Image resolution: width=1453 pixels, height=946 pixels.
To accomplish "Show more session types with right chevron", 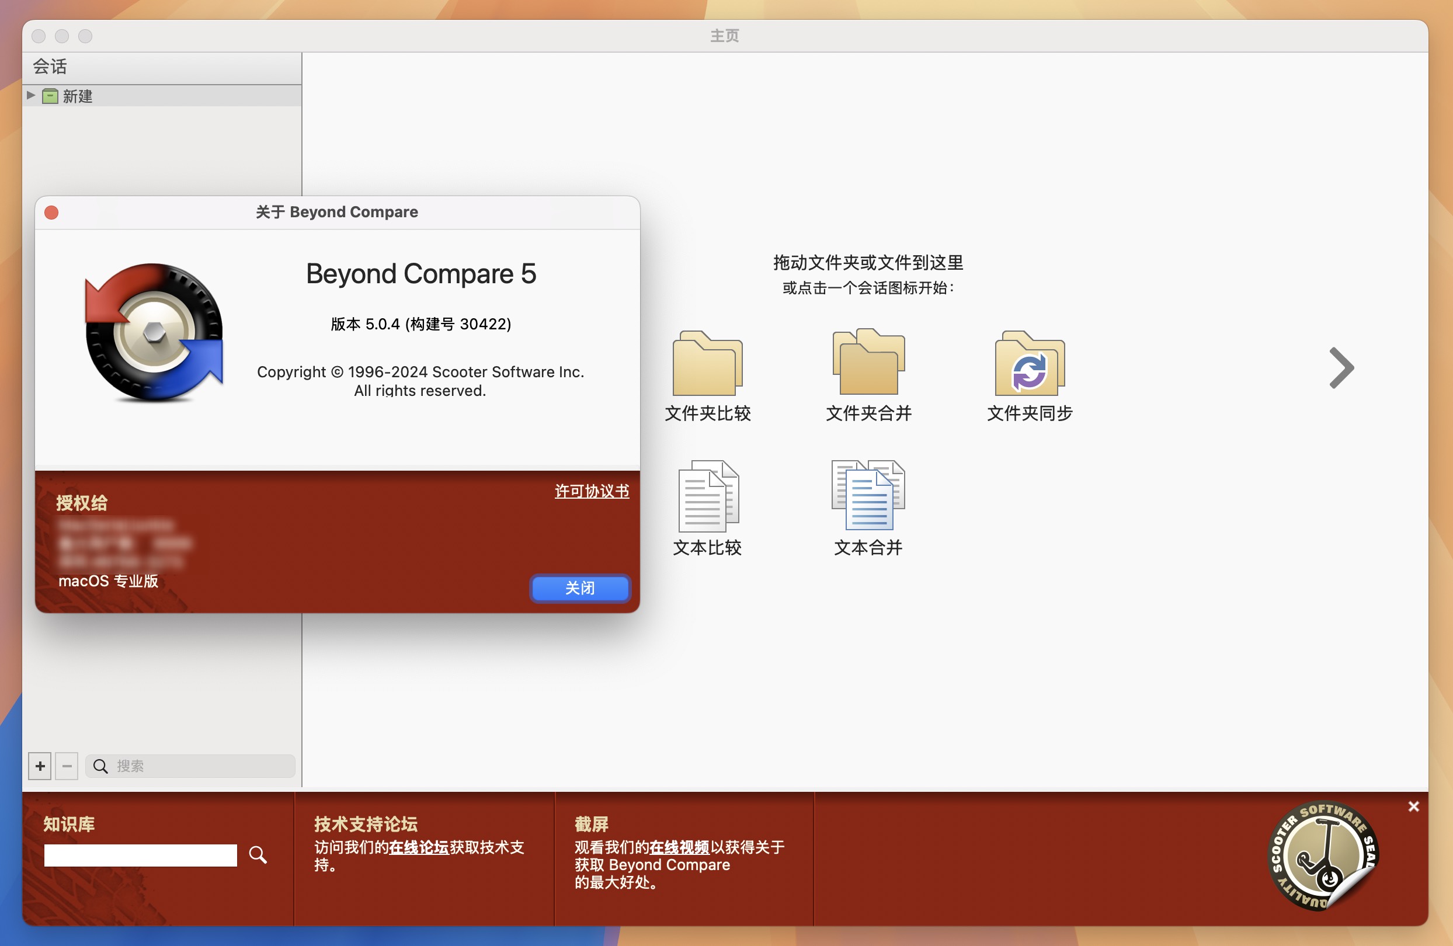I will pos(1341,368).
